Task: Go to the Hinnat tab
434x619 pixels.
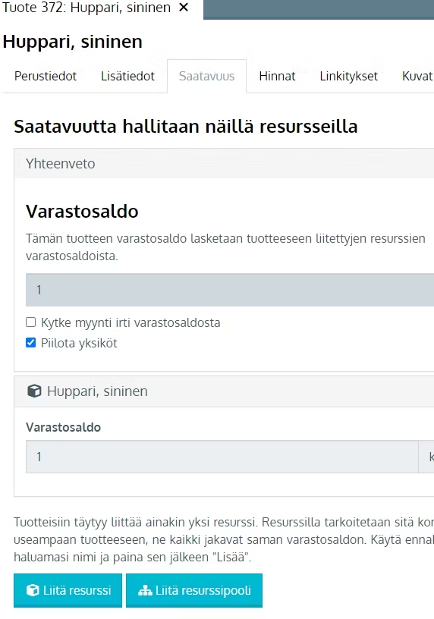Action: tap(277, 76)
